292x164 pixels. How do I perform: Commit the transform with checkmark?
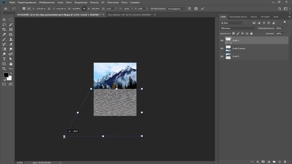203,9
